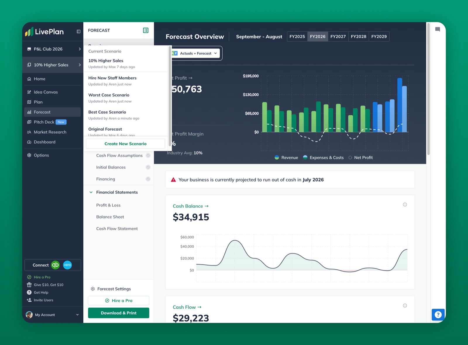The height and width of the screenshot is (345, 468).
Task: Expand P&L Club 2026 company chevron
Action: (x=80, y=49)
